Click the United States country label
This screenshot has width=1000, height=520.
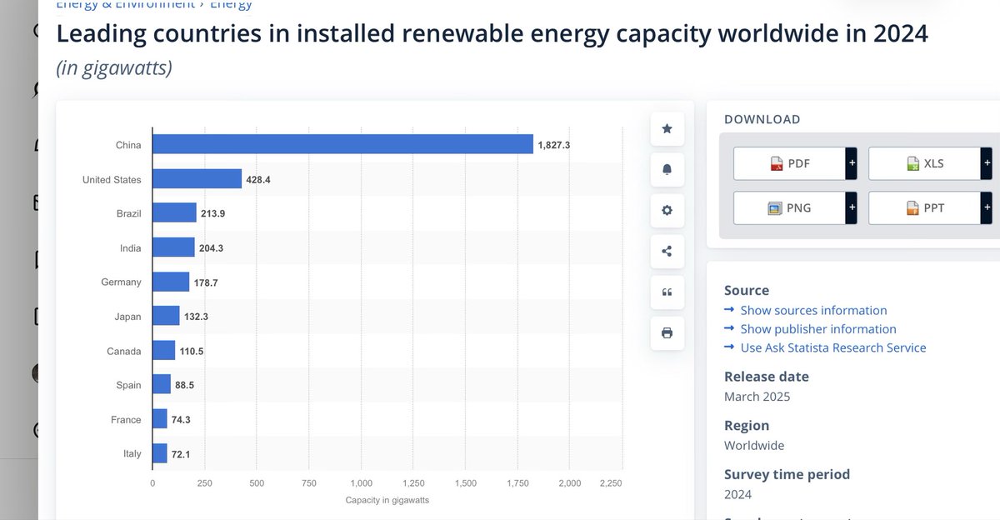coord(112,179)
